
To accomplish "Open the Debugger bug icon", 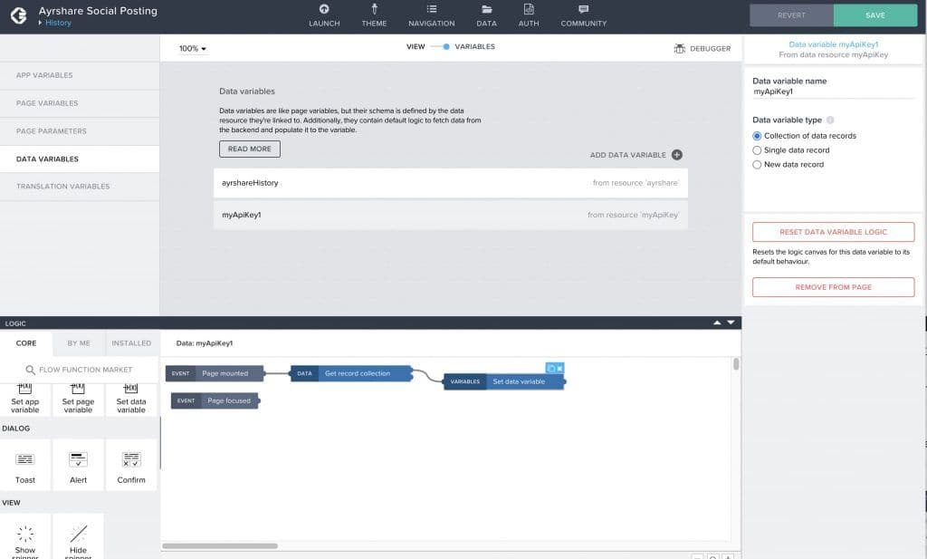I will pos(680,49).
